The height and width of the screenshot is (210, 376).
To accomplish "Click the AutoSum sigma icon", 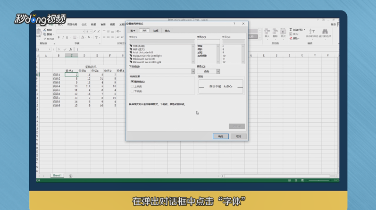I will (291, 30).
